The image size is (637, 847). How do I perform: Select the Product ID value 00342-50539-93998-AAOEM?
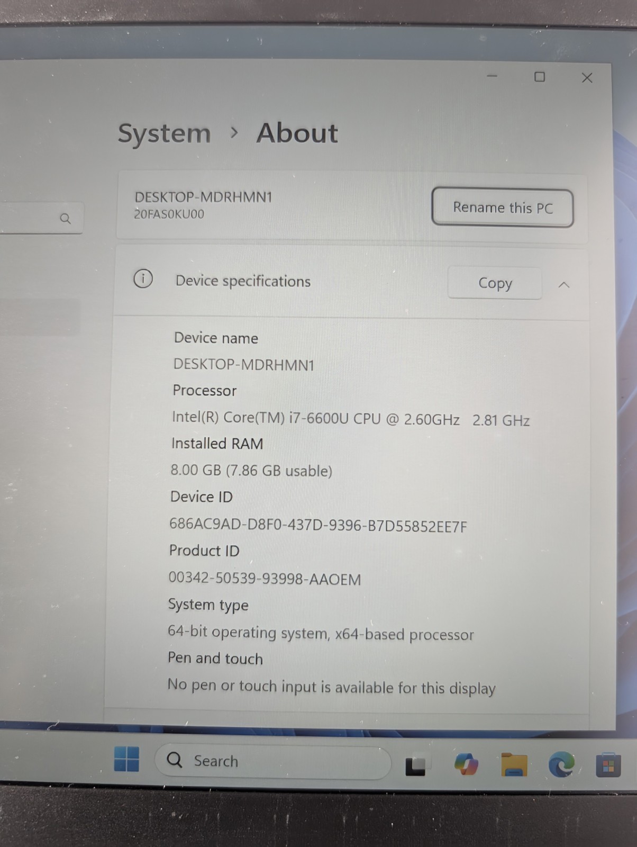tap(265, 579)
